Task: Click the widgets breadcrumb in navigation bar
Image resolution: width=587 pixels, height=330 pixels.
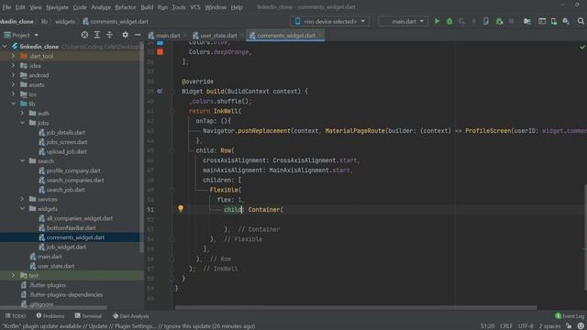Action: tap(65, 21)
